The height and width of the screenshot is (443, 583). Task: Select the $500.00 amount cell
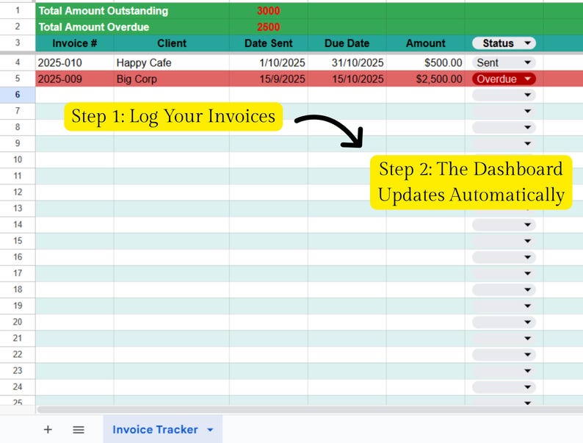click(425, 62)
